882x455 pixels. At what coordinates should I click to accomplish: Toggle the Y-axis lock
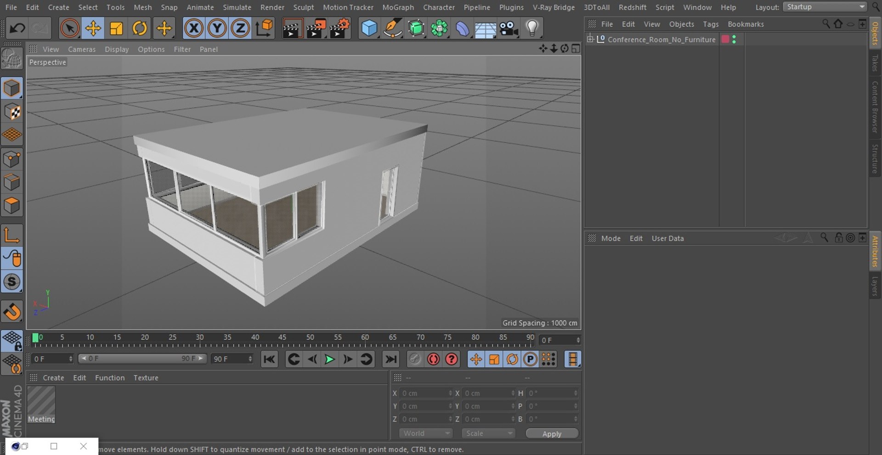tap(217, 28)
